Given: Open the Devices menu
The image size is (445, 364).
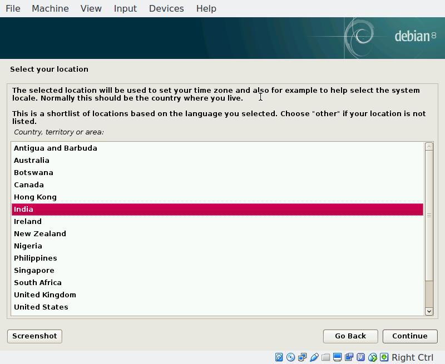Looking at the screenshot, I should (166, 8).
